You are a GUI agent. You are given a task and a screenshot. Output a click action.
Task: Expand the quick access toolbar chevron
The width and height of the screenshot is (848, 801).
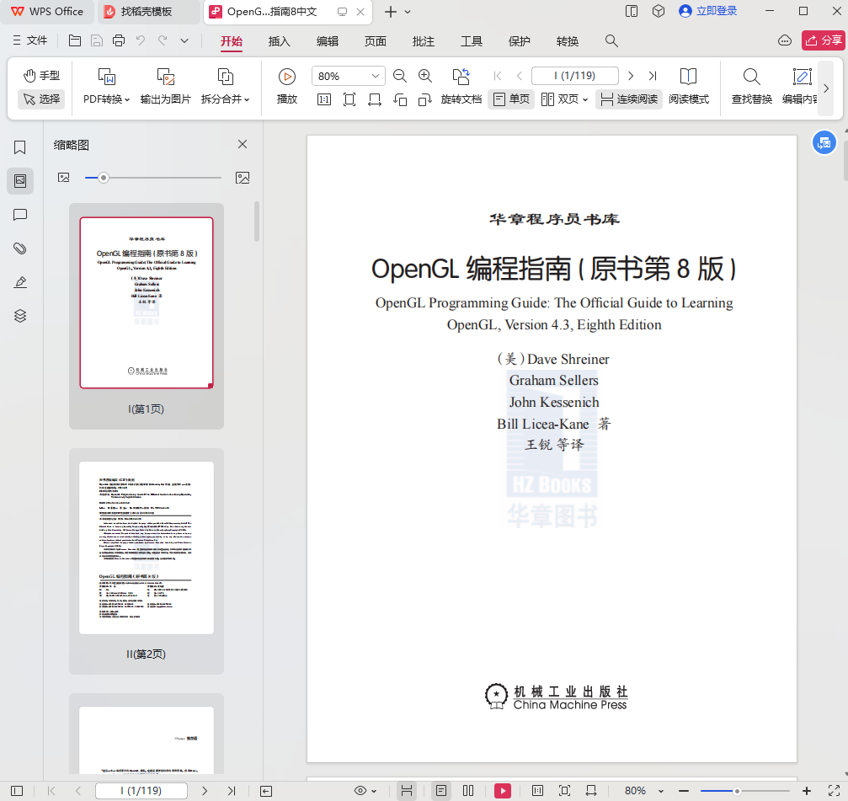(x=184, y=40)
